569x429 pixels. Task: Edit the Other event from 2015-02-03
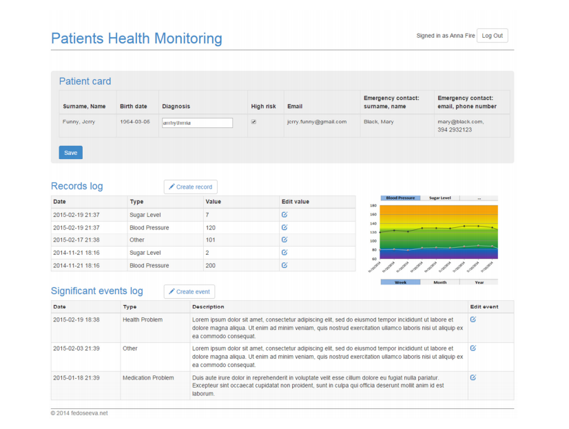473,348
